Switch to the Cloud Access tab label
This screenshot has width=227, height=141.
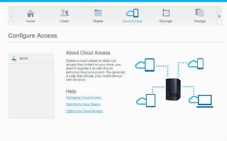[132, 21]
